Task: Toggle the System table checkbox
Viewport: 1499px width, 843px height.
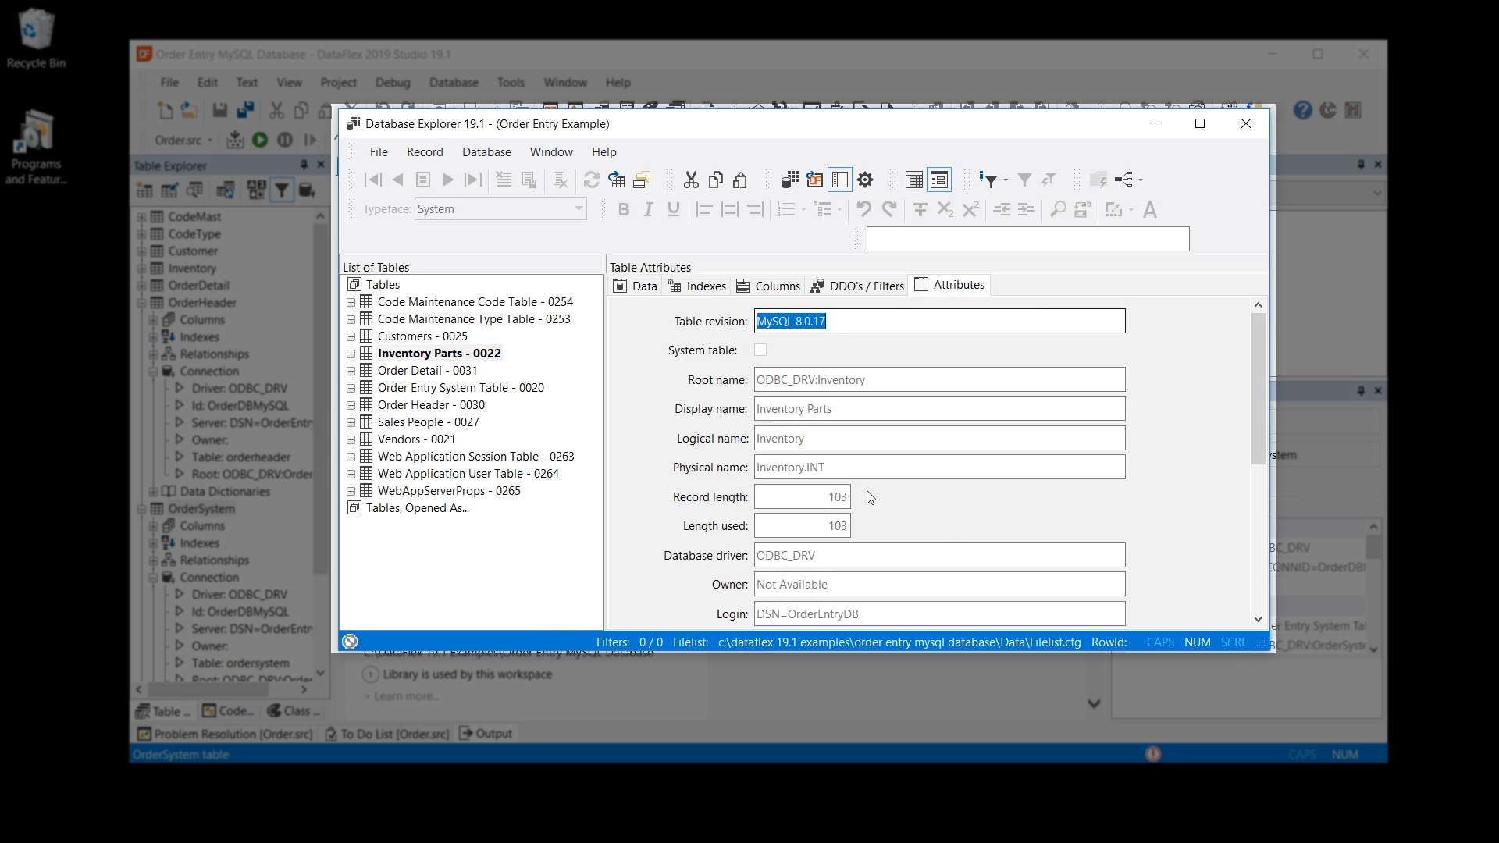Action: [760, 350]
